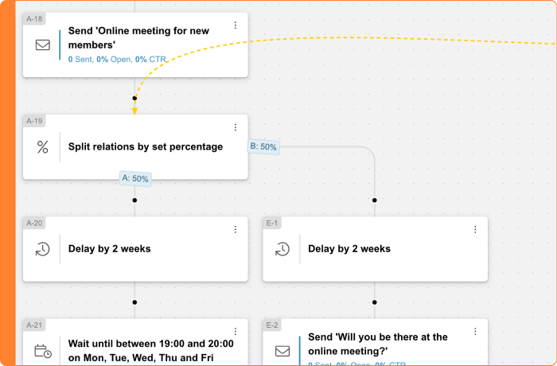Click the delay clock icon on A-20
This screenshot has height=366, width=557.
click(43, 249)
